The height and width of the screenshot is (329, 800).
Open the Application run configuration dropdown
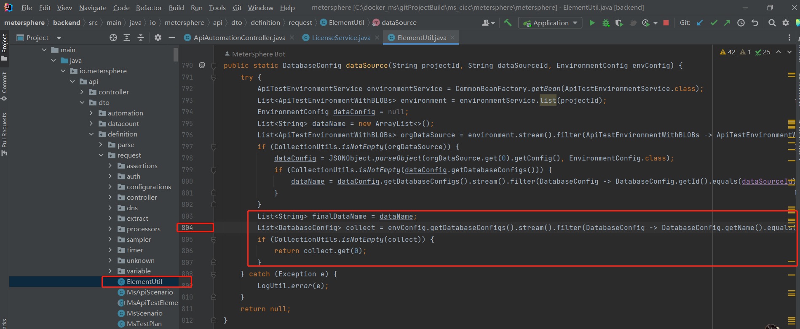tap(551, 23)
